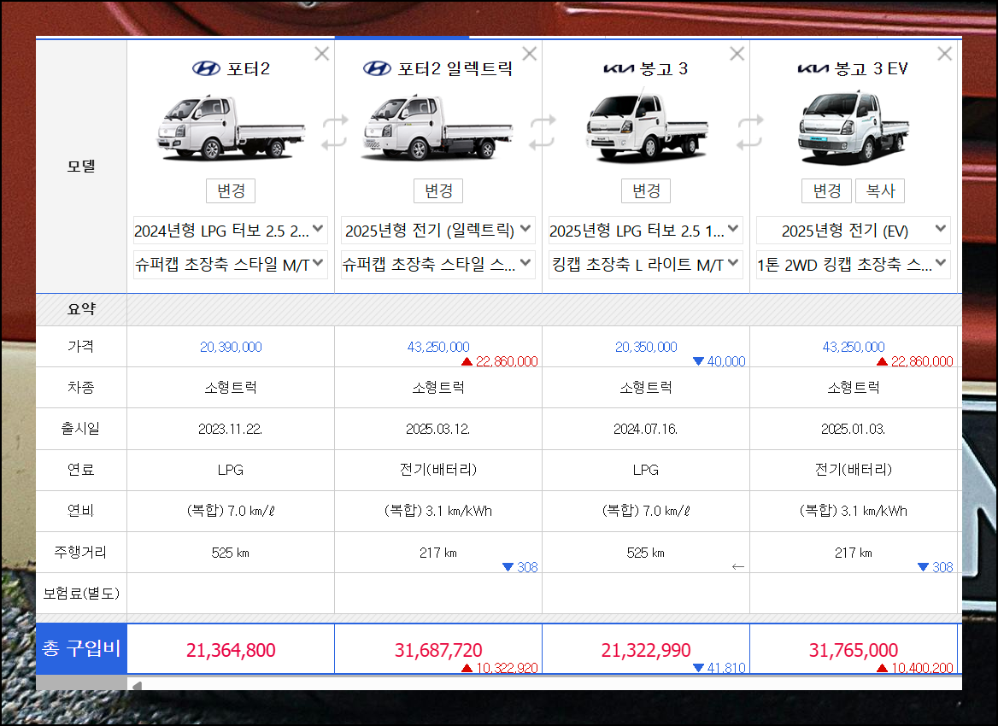Screen dimensions: 998x726
Task: Click 봉고 3 EV price 43,250,000
Action: tap(853, 347)
